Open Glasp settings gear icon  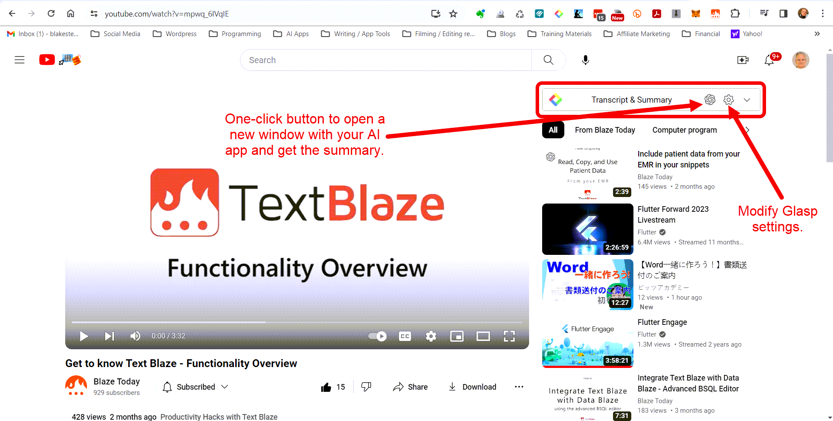pyautogui.click(x=729, y=100)
